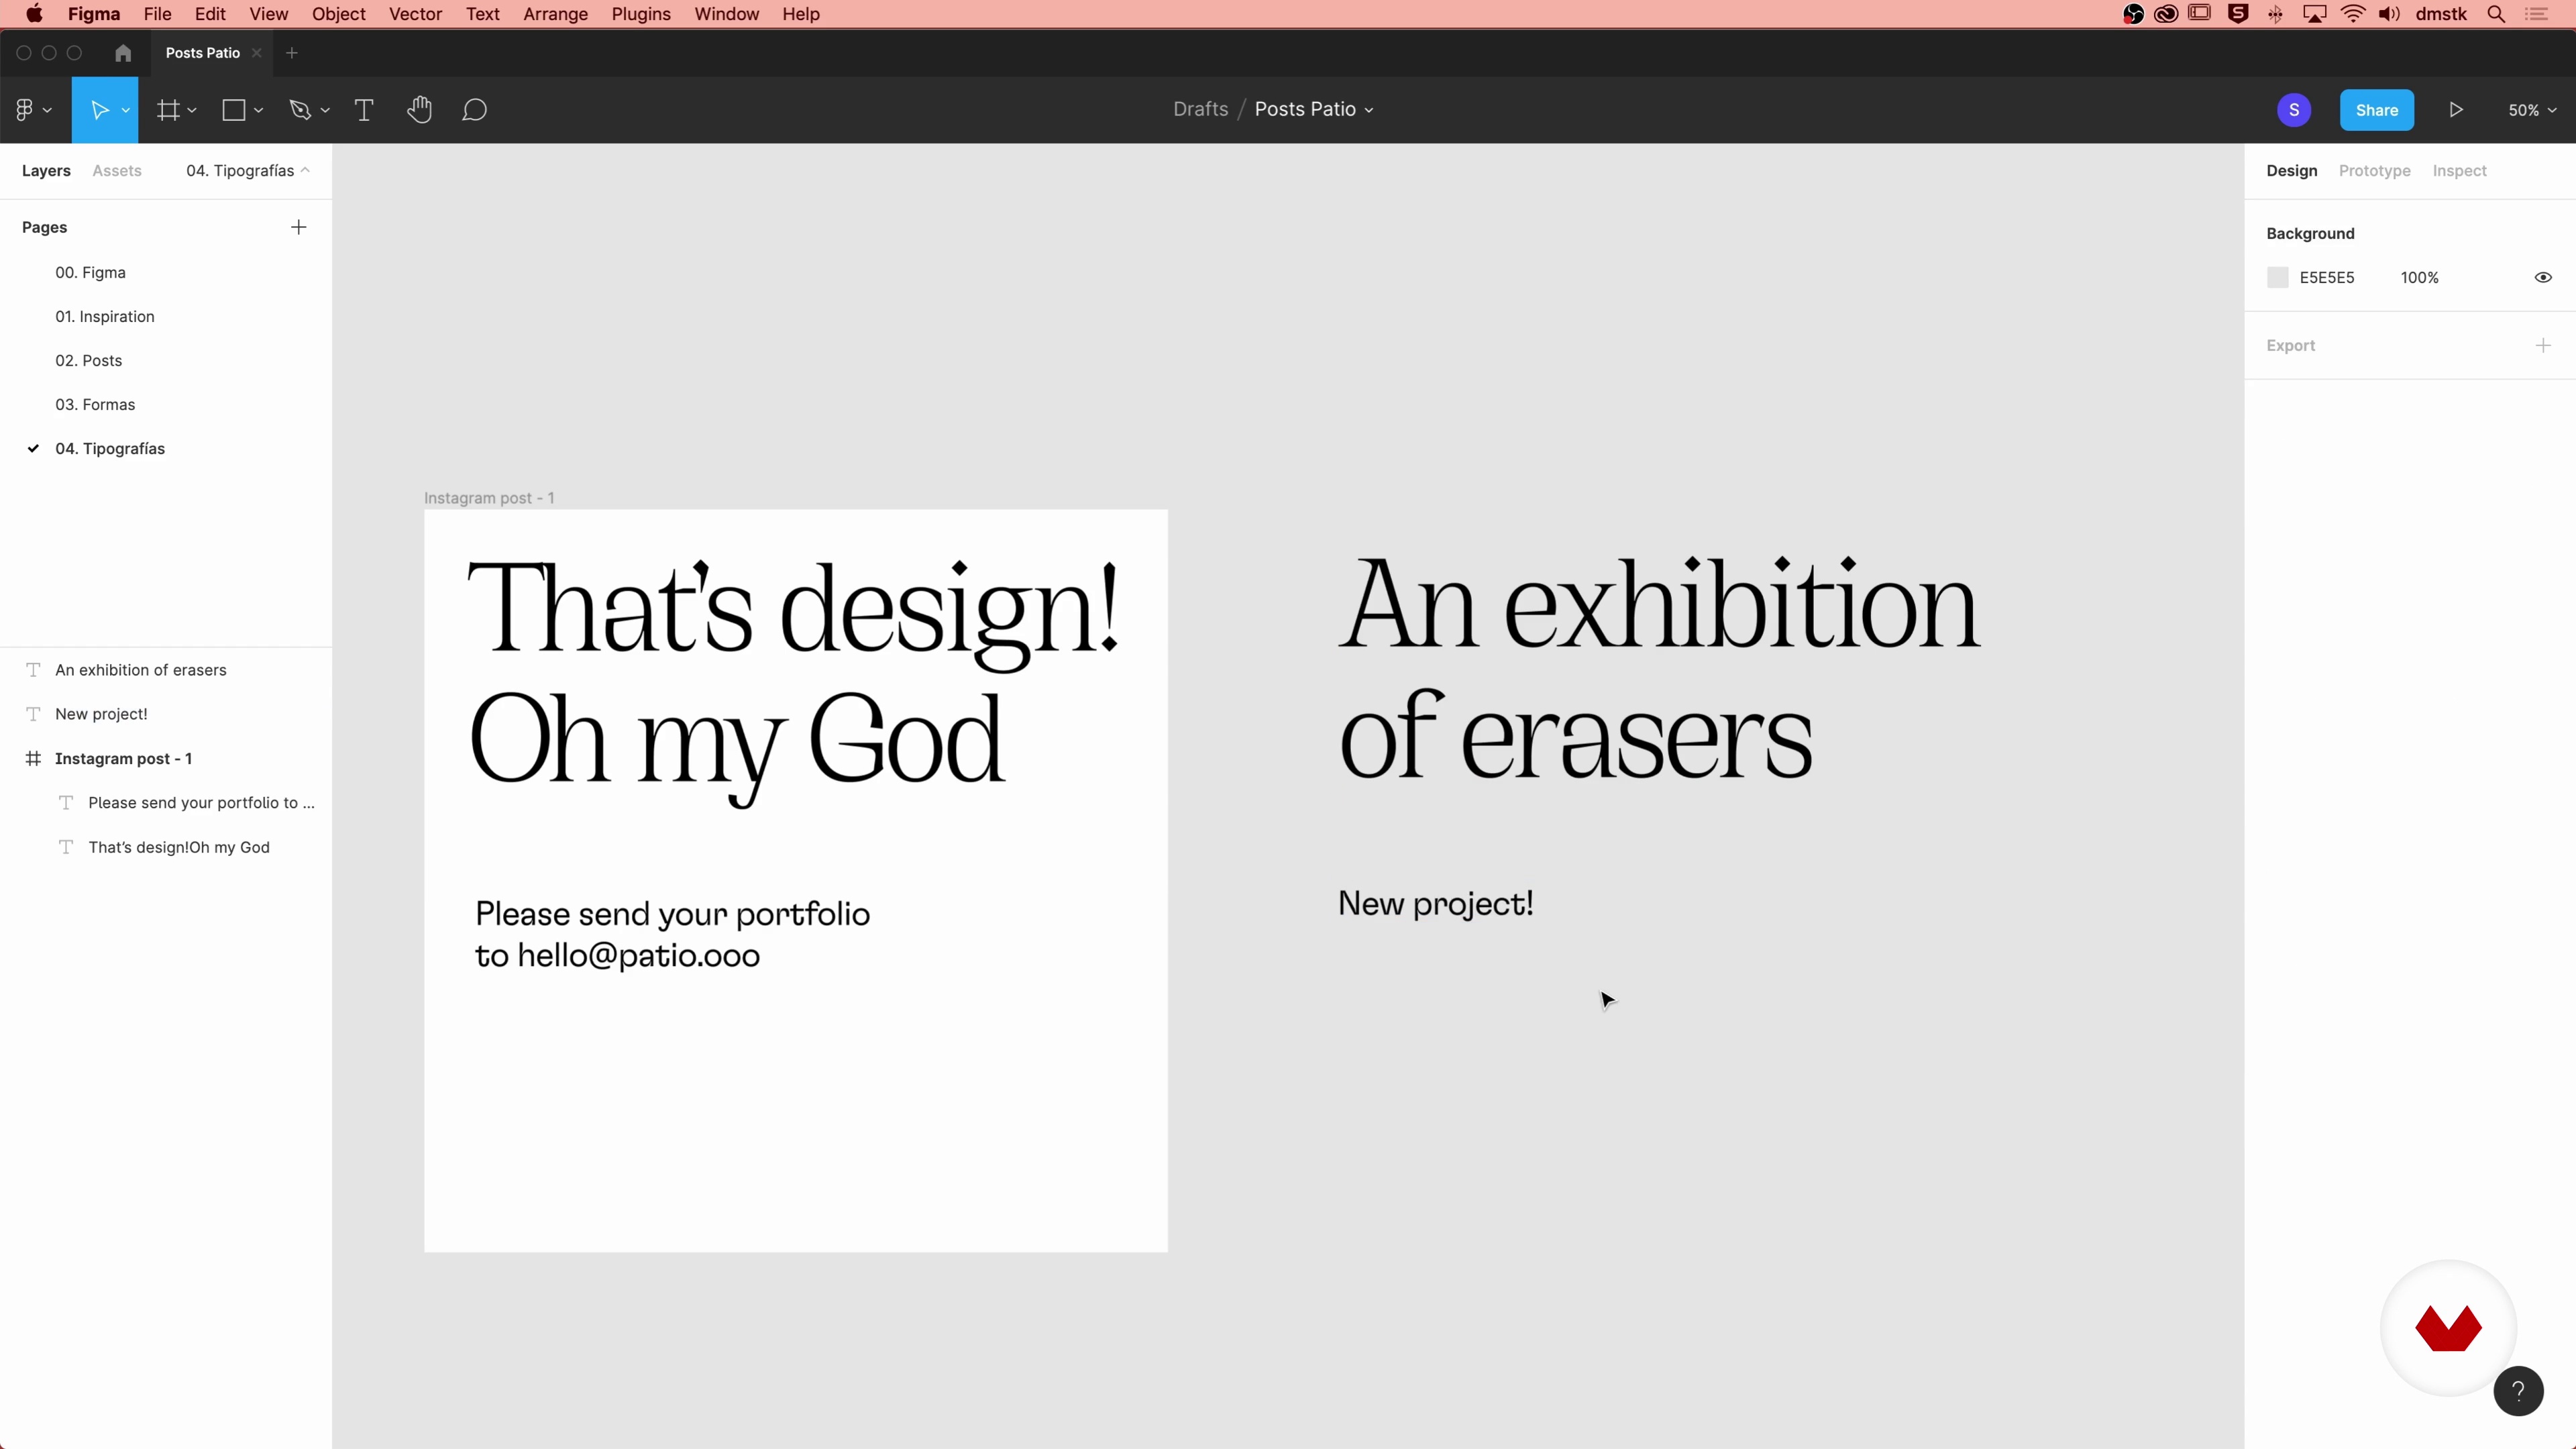
Task: Select the Hand tool
Action: [x=419, y=110]
